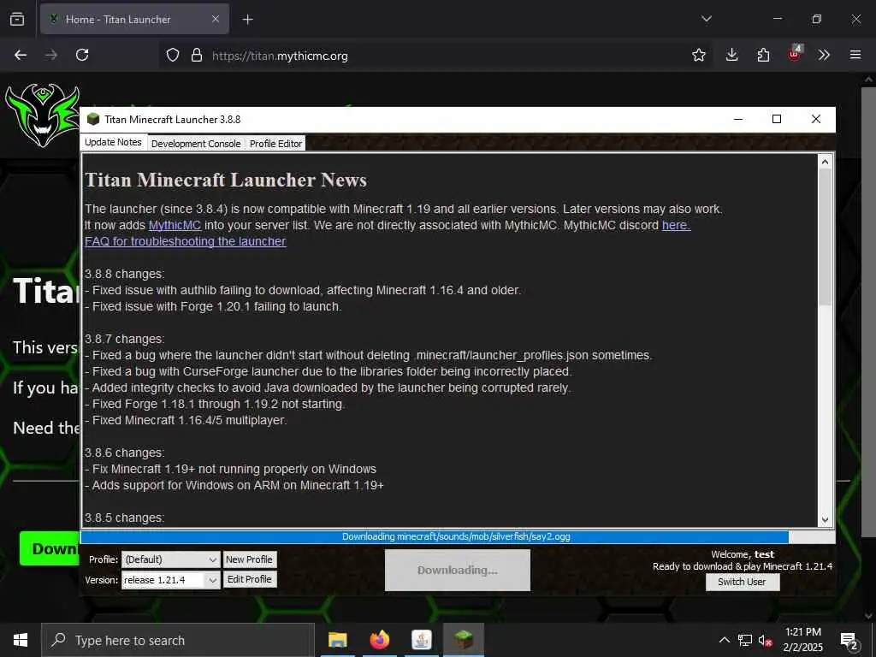Click the address bar URL
Viewport: 876px width, 657px height.
[x=280, y=56]
